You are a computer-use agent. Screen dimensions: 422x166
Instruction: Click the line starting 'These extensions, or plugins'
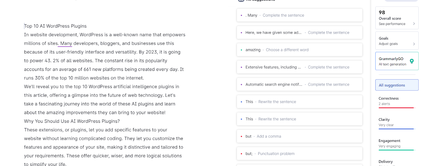coord(96,130)
